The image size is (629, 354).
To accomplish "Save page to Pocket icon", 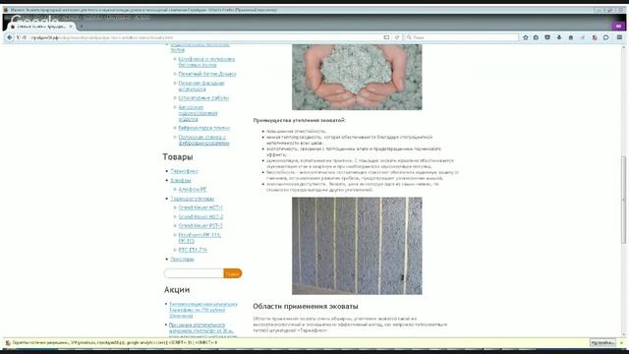I will 547,37.
